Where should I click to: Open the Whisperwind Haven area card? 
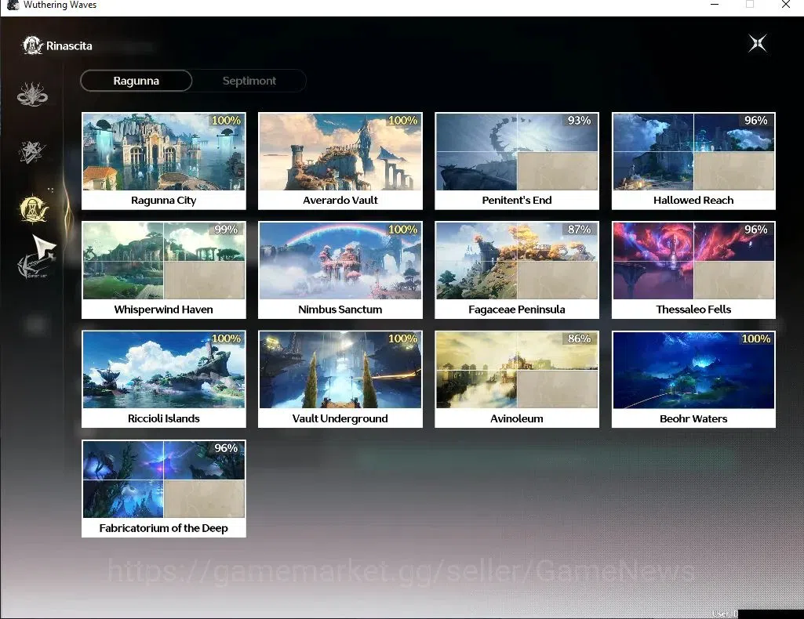click(164, 270)
